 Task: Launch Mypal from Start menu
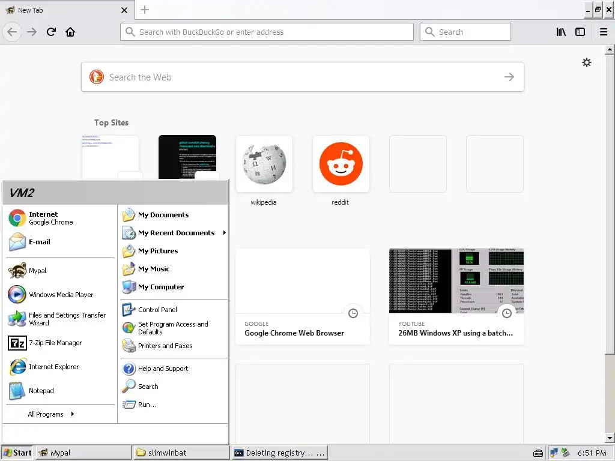61,271
